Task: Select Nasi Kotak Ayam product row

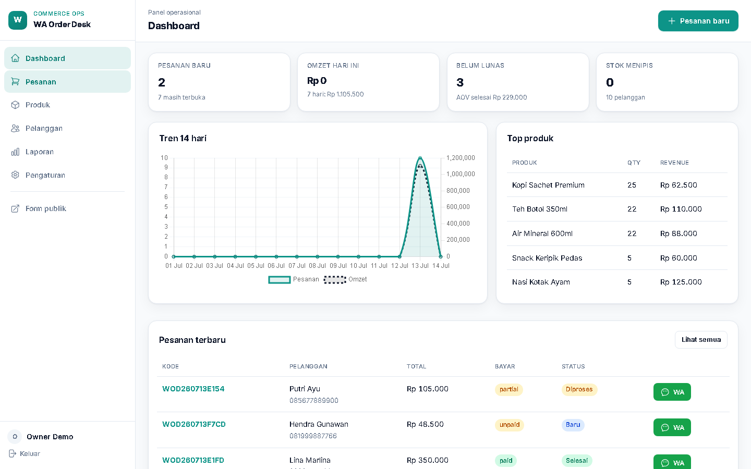Action: click(x=617, y=282)
